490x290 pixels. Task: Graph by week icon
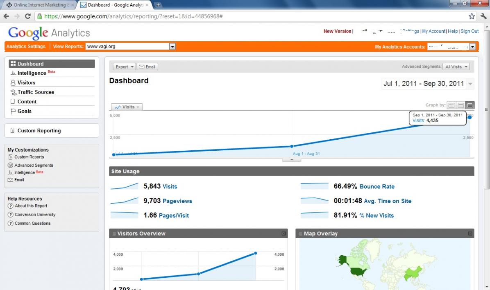(461, 105)
